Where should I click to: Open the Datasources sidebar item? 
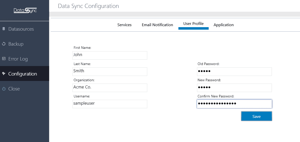tap(25, 29)
